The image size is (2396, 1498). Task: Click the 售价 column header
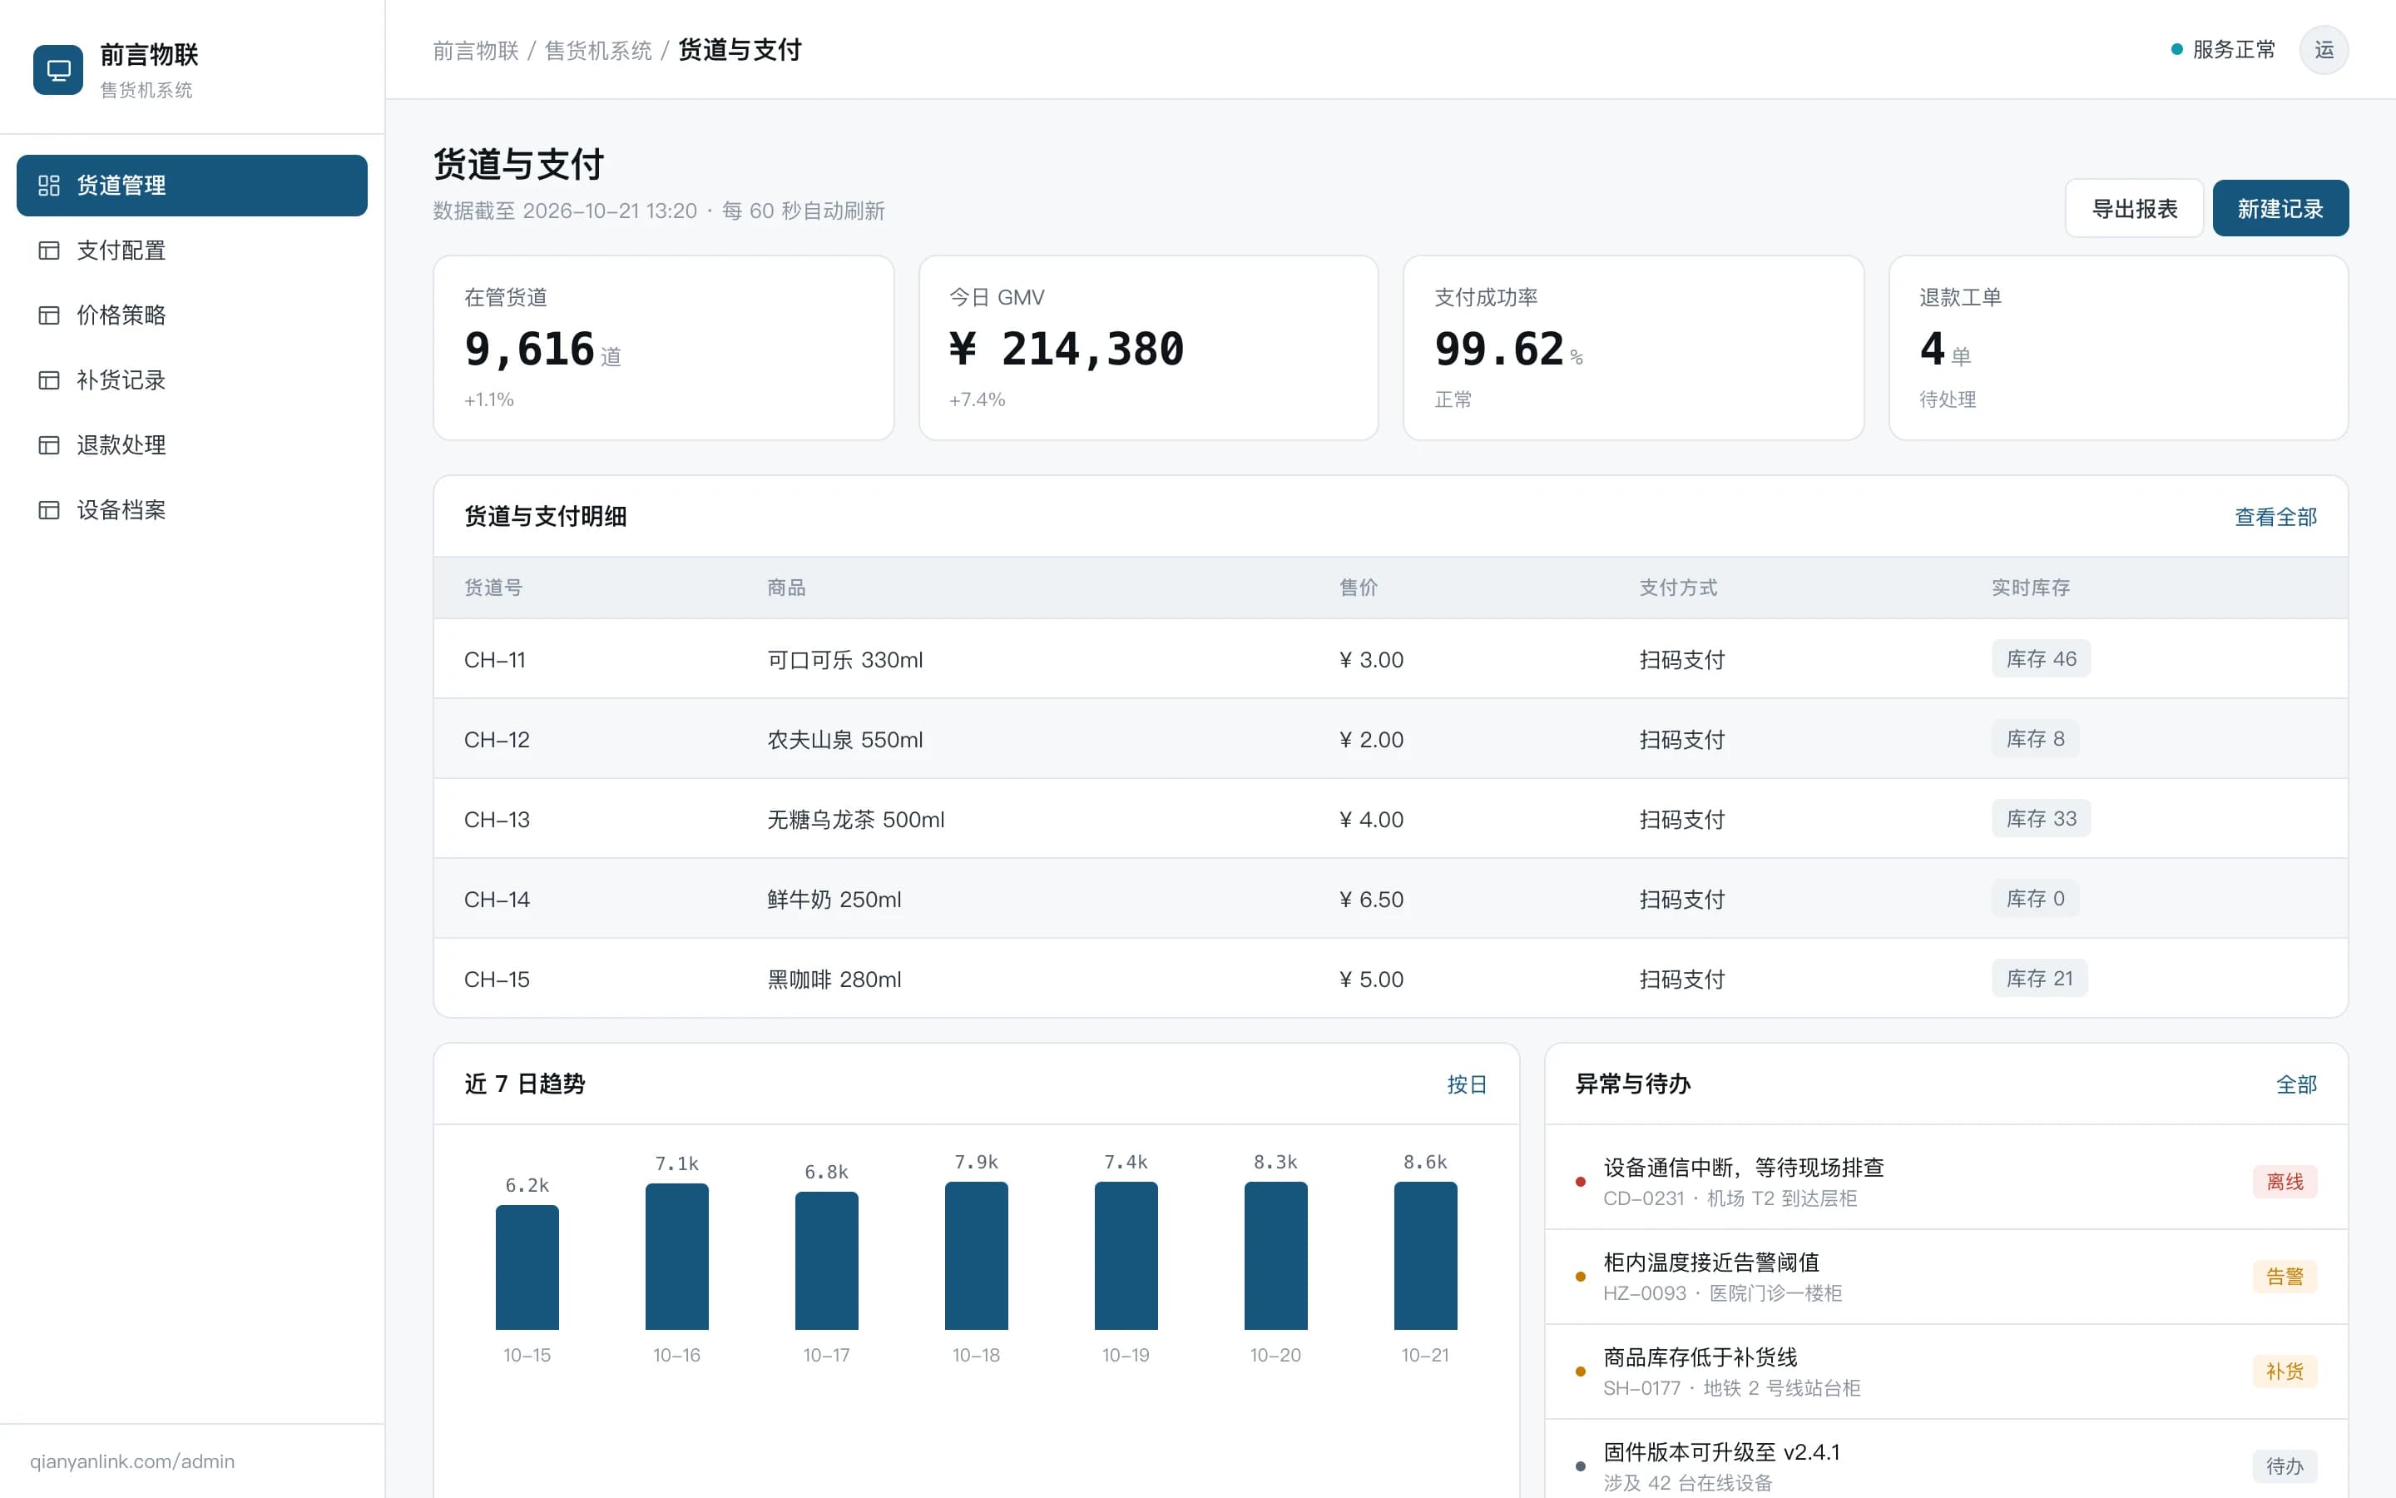tap(1359, 588)
